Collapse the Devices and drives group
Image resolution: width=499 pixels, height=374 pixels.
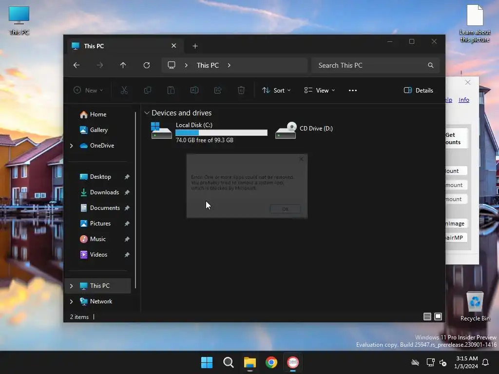pos(147,113)
